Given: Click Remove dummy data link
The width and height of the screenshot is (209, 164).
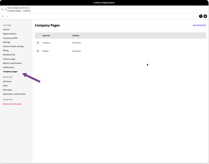Looking at the screenshot, I should pyautogui.click(x=12, y=104).
